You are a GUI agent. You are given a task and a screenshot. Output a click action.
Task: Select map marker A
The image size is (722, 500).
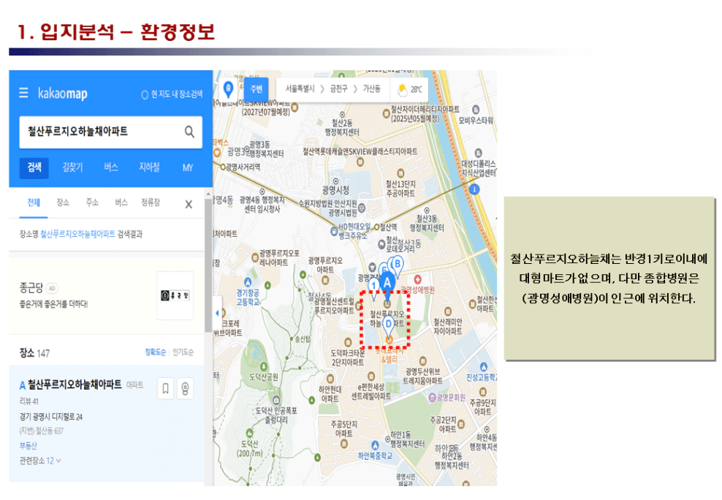pos(387,284)
